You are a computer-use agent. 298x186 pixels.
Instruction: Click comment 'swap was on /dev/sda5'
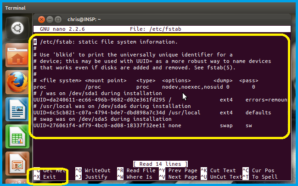(x=102, y=119)
